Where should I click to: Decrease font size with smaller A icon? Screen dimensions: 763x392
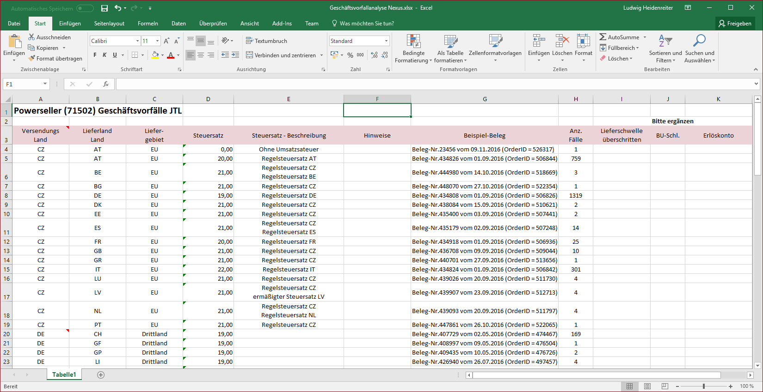coord(177,41)
